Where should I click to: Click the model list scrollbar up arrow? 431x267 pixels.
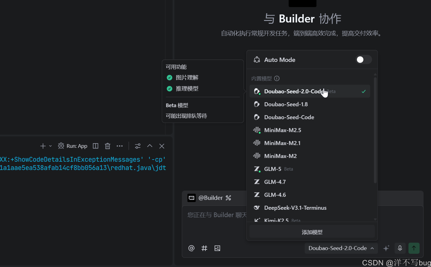pyautogui.click(x=375, y=75)
